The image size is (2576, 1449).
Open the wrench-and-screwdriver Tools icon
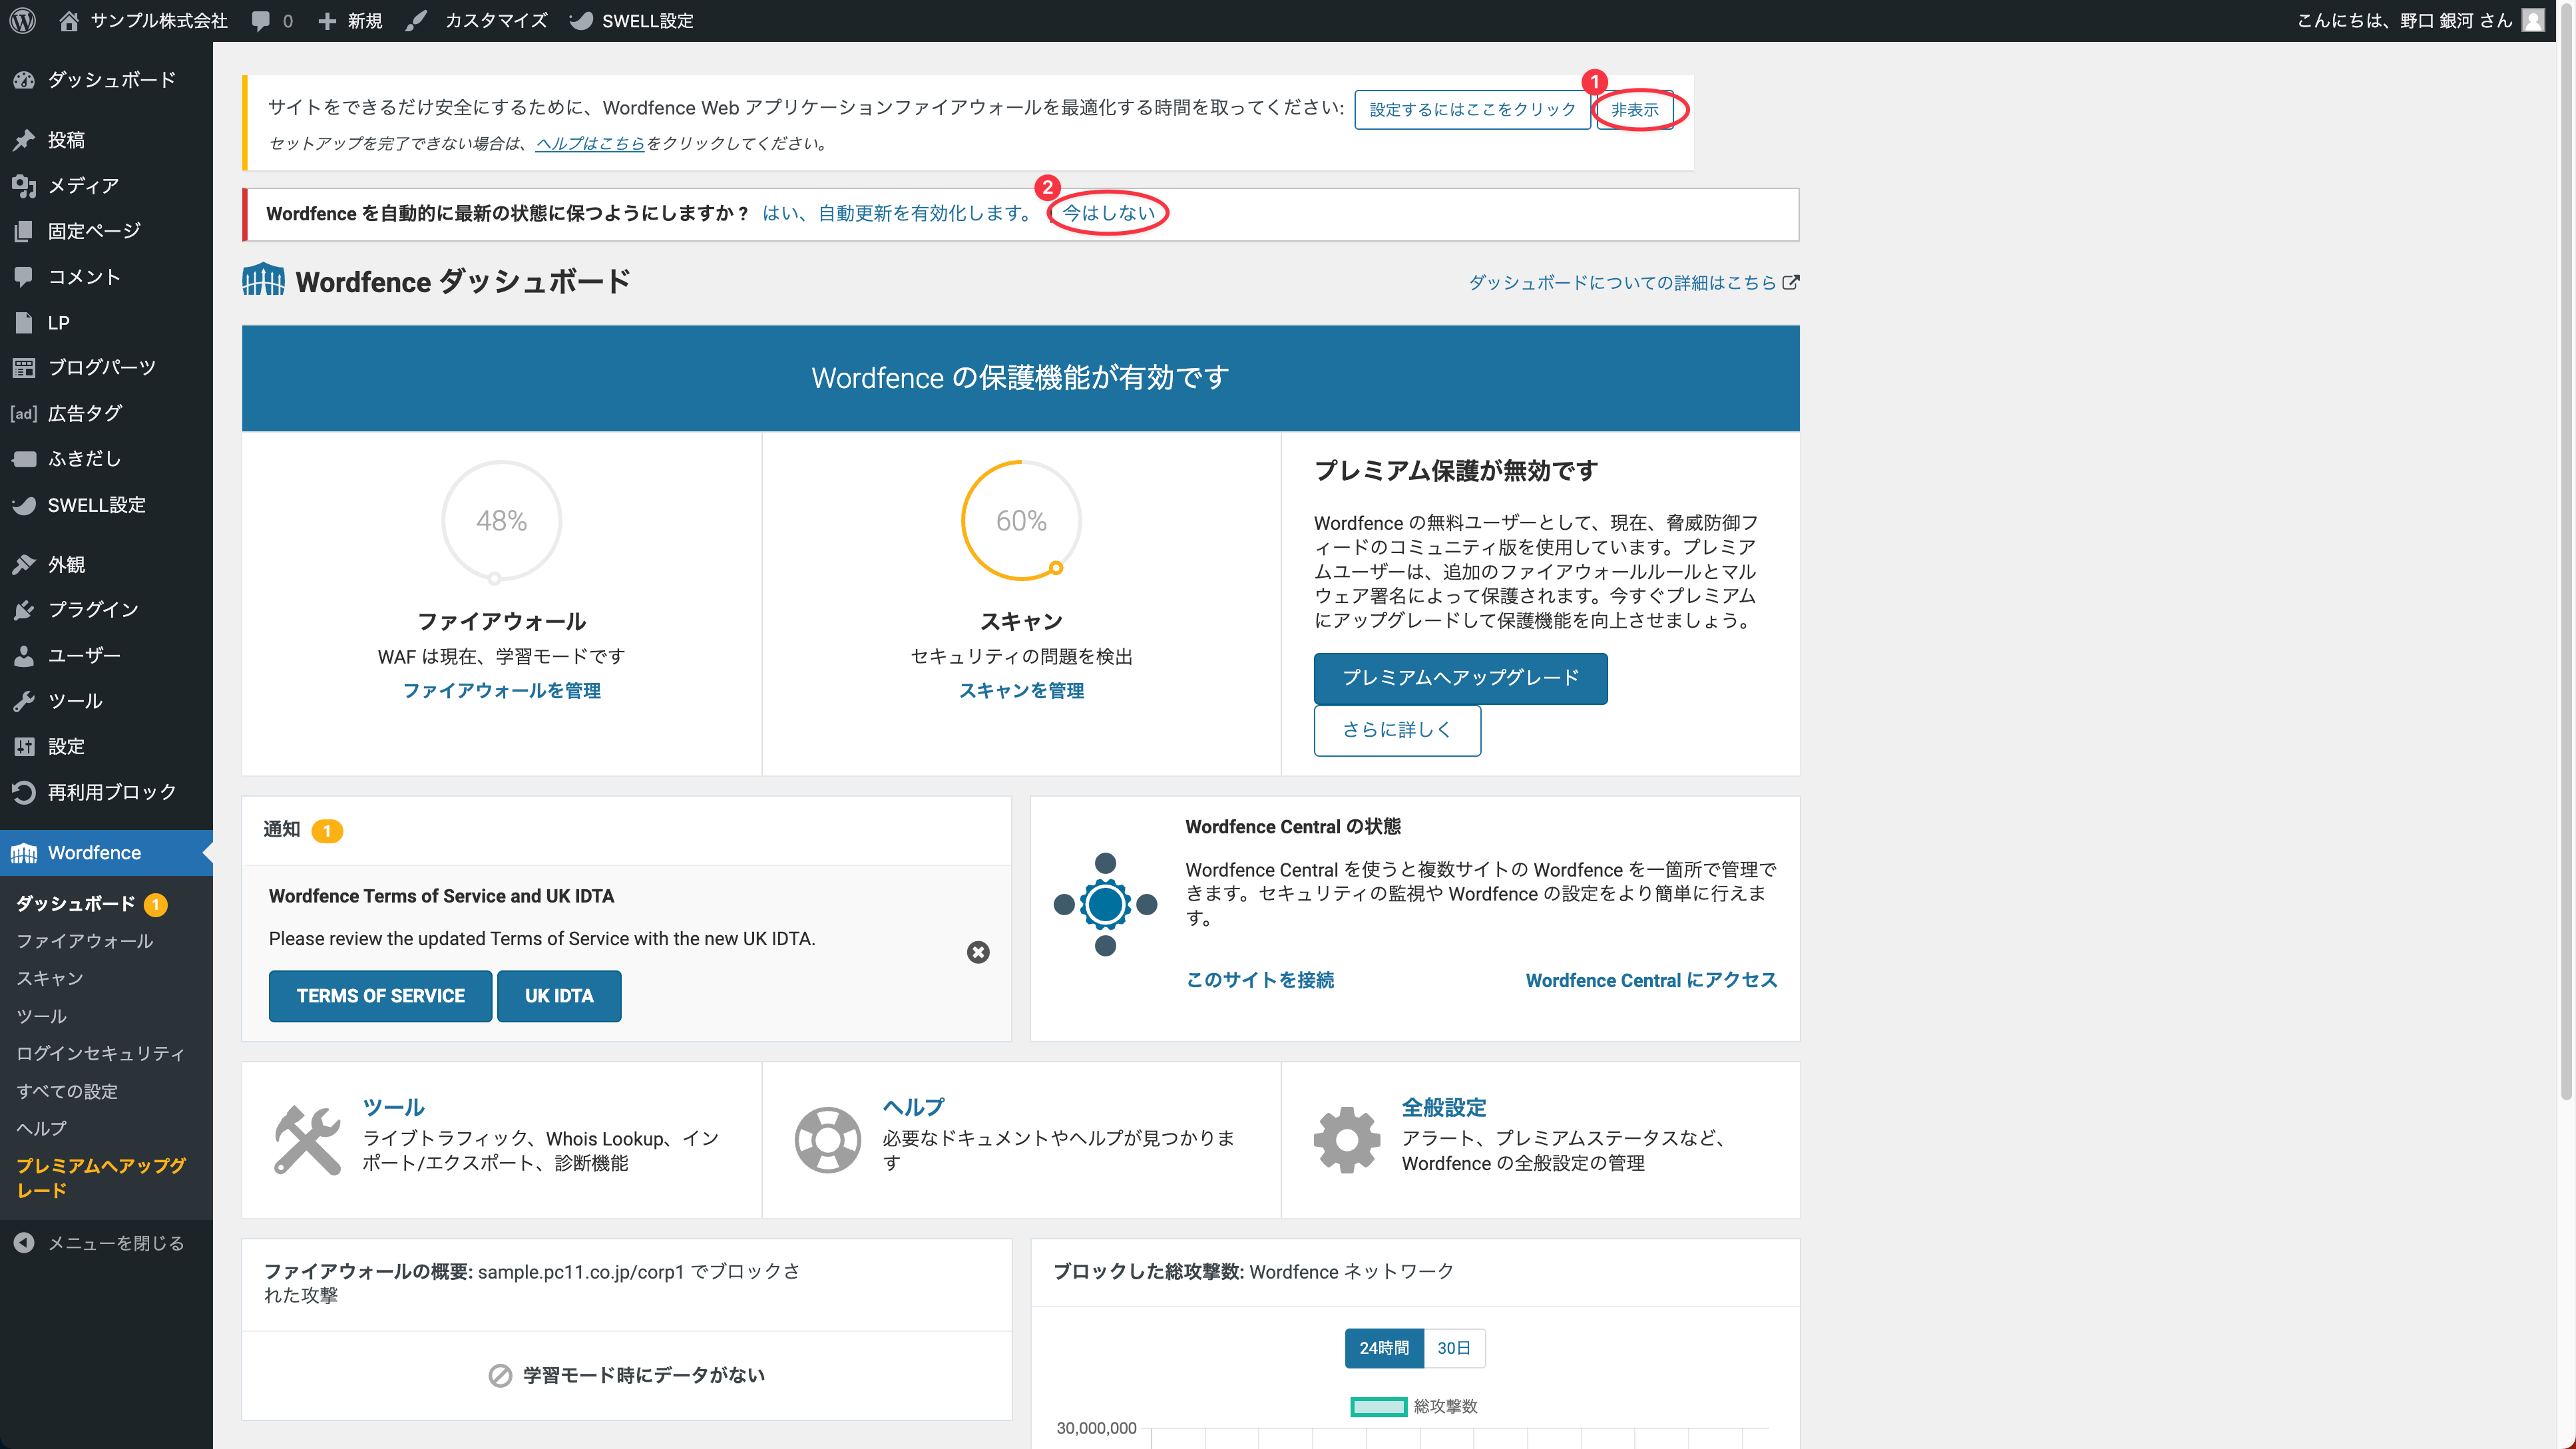[307, 1139]
